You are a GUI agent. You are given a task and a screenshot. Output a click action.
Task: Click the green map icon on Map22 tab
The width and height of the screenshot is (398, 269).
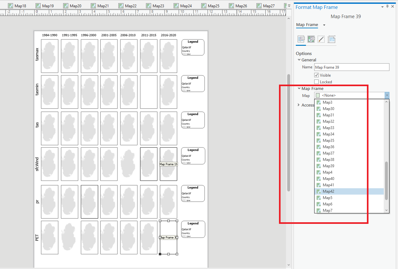[121, 5]
